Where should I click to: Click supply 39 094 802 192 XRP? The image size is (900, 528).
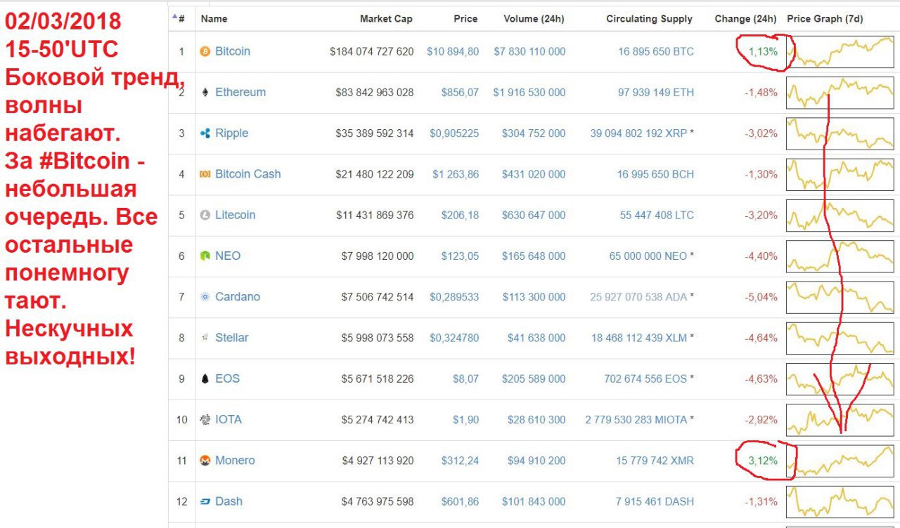(638, 133)
